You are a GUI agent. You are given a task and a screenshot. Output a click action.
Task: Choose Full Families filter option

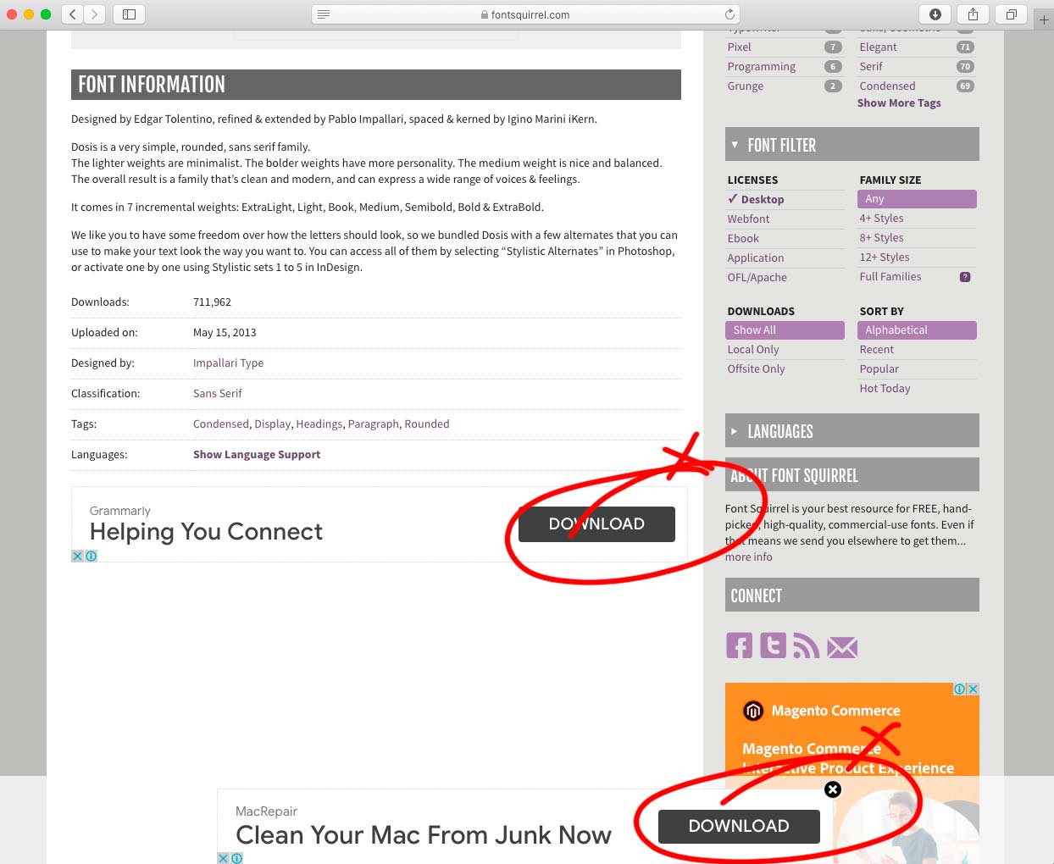pos(890,276)
